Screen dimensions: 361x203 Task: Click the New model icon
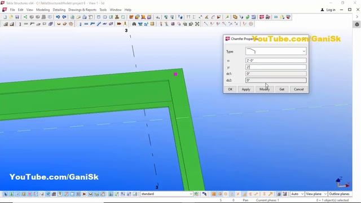point(5,17)
